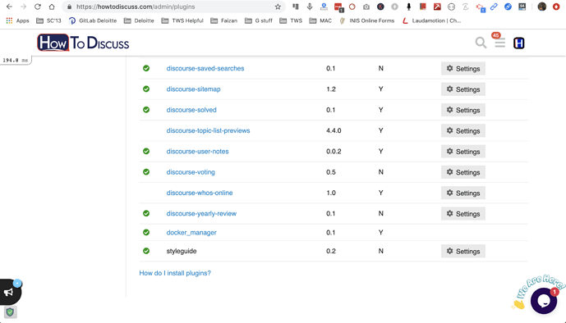Image resolution: width=566 pixels, height=323 pixels.
Task: Click green check beside discourse-saved-searches
Action: [146, 68]
